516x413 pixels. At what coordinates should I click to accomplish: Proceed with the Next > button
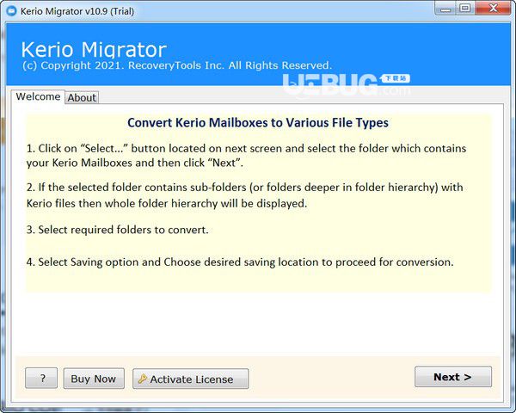pyautogui.click(x=453, y=377)
